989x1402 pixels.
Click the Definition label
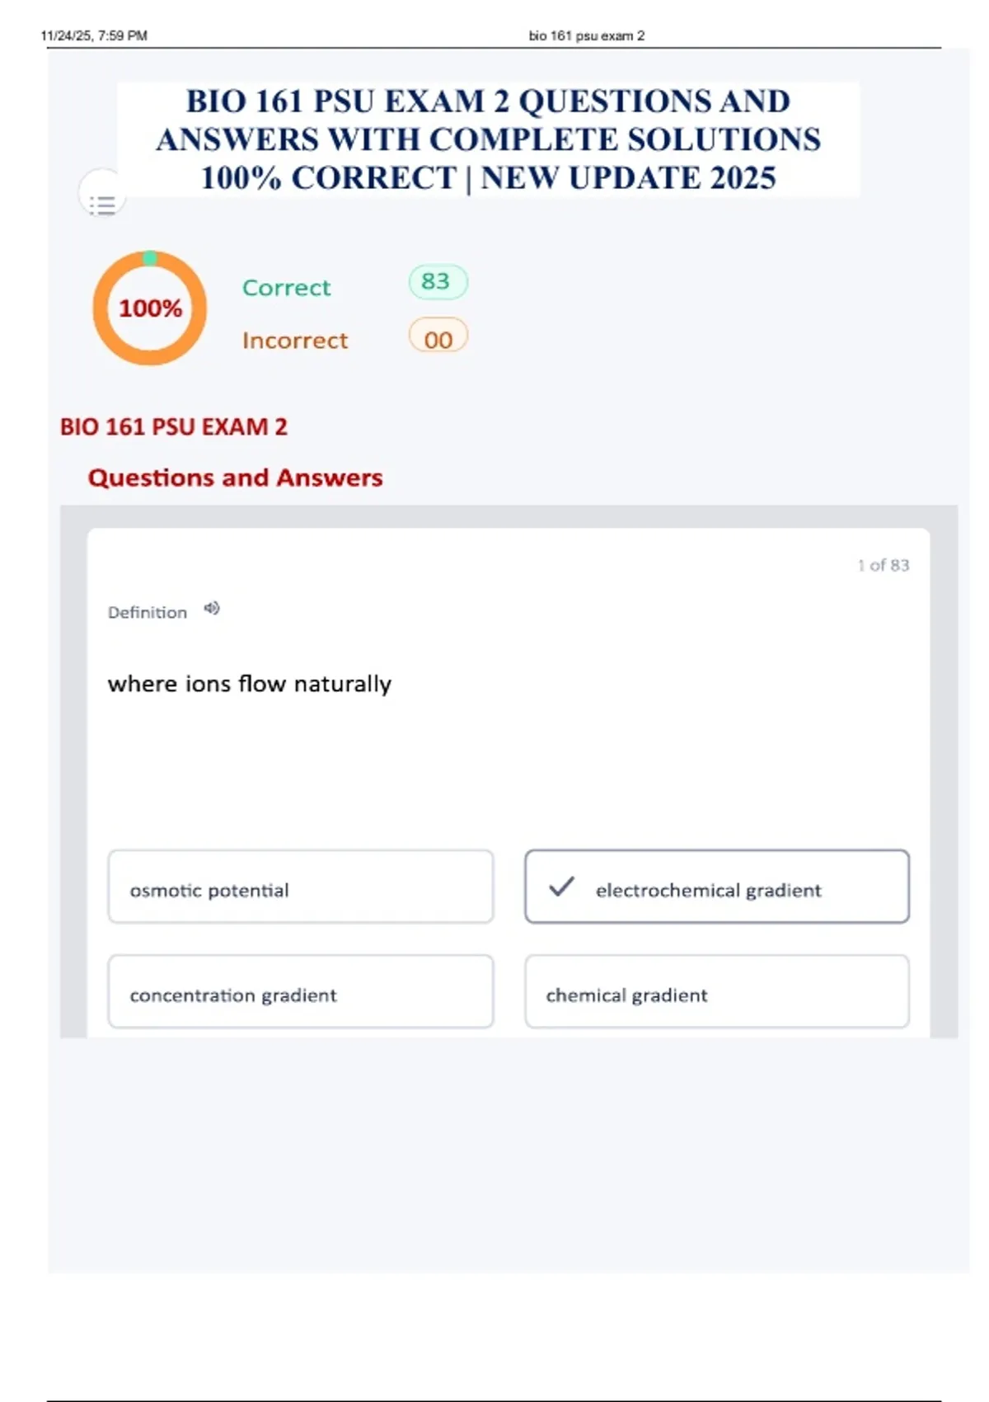coord(148,613)
